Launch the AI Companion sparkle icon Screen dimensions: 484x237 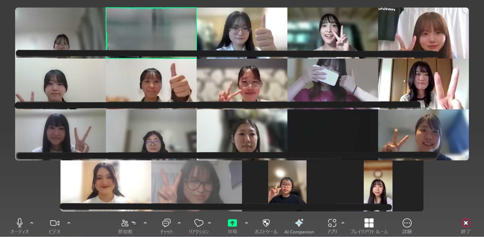299,223
